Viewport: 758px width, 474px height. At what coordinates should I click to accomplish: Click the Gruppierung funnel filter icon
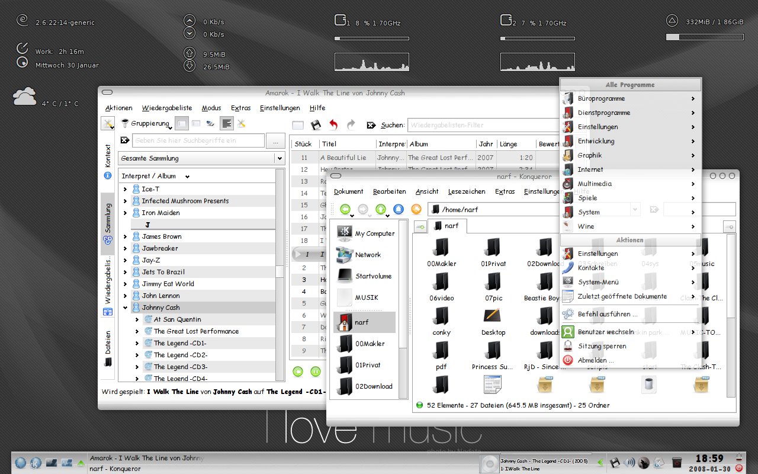coord(125,123)
